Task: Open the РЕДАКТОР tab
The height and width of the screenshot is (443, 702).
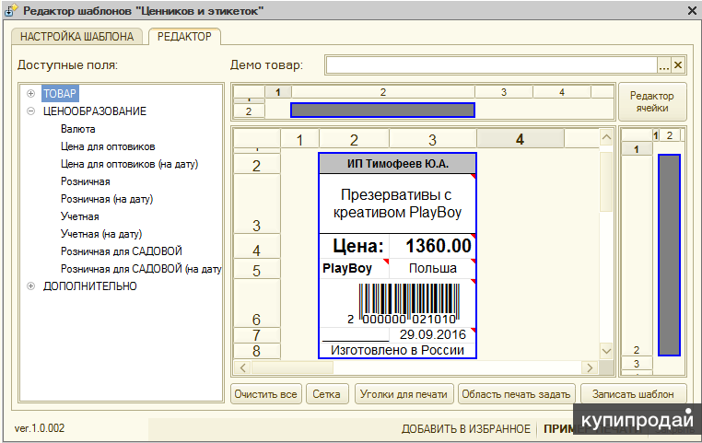Action: (x=184, y=37)
